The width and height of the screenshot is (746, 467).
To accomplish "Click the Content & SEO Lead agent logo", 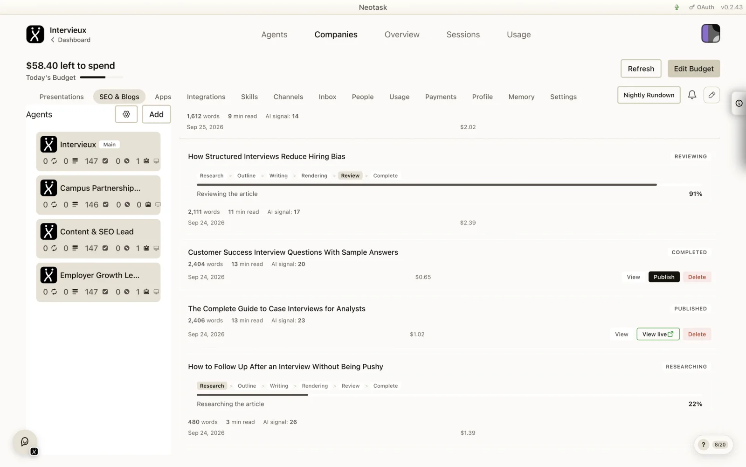I will [48, 231].
